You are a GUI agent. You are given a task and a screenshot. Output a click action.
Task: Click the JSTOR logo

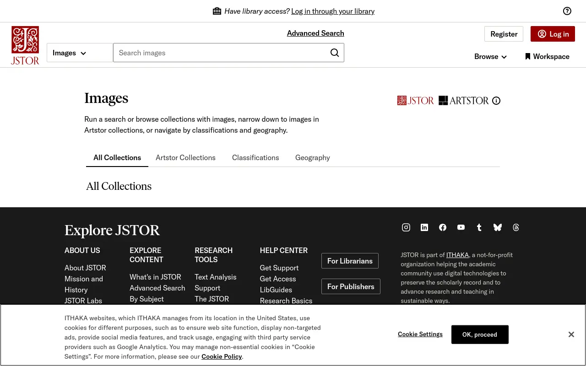pyautogui.click(x=25, y=45)
